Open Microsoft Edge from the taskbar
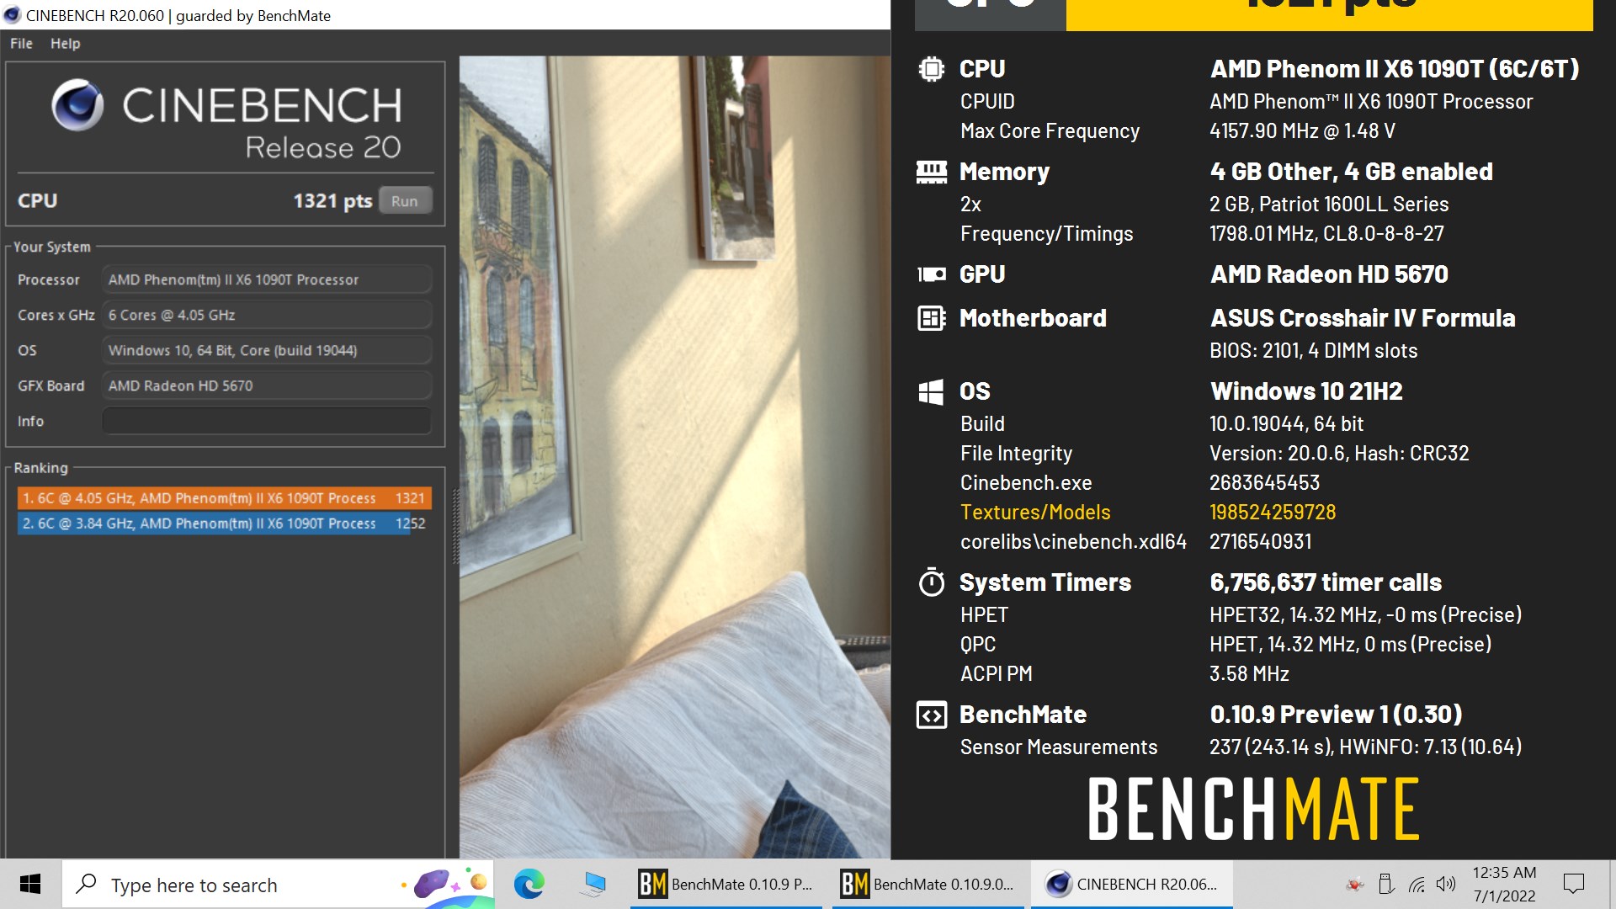This screenshot has width=1616, height=909. [529, 884]
